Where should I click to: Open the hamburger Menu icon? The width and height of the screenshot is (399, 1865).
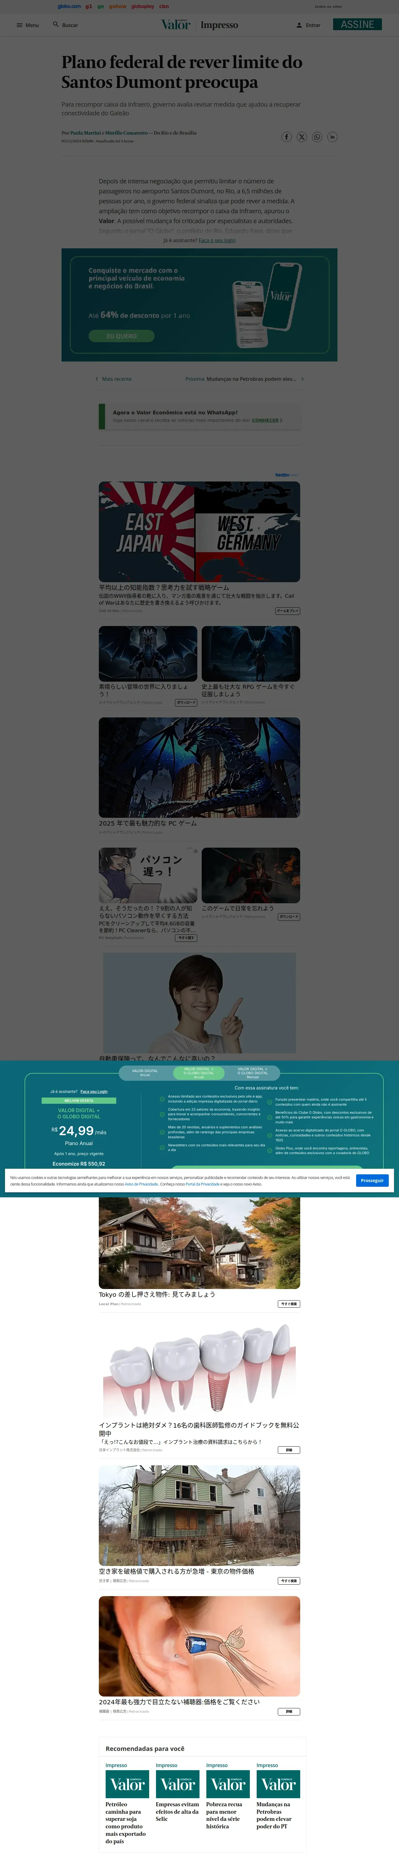(x=20, y=25)
